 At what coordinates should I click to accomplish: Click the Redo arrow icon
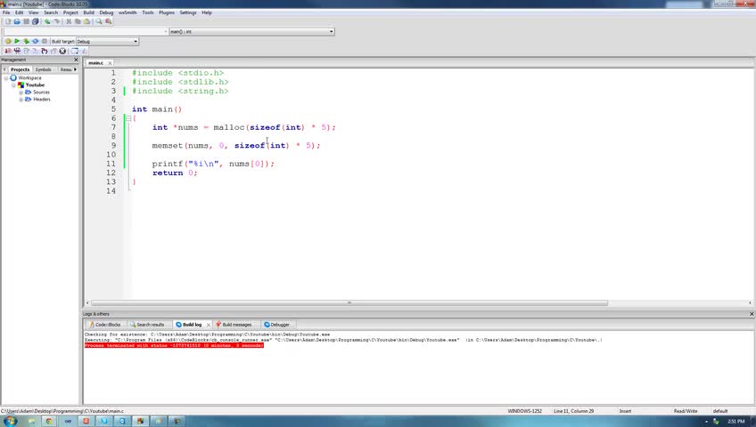pos(56,21)
